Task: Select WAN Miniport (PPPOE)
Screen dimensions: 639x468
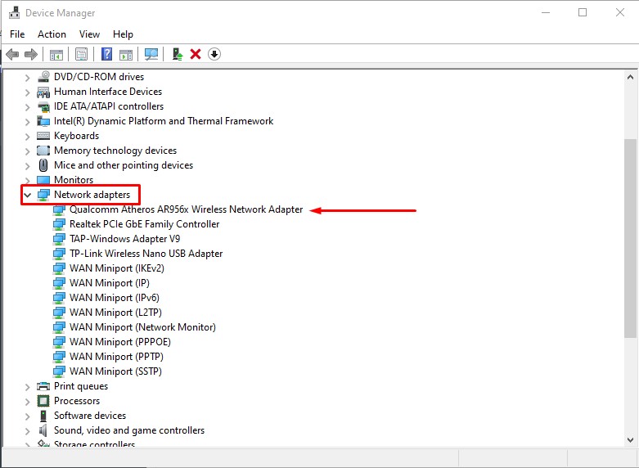Action: click(x=120, y=342)
